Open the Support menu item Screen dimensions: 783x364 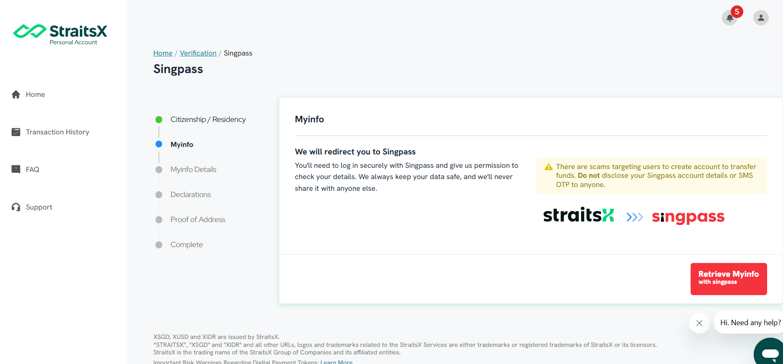39,207
